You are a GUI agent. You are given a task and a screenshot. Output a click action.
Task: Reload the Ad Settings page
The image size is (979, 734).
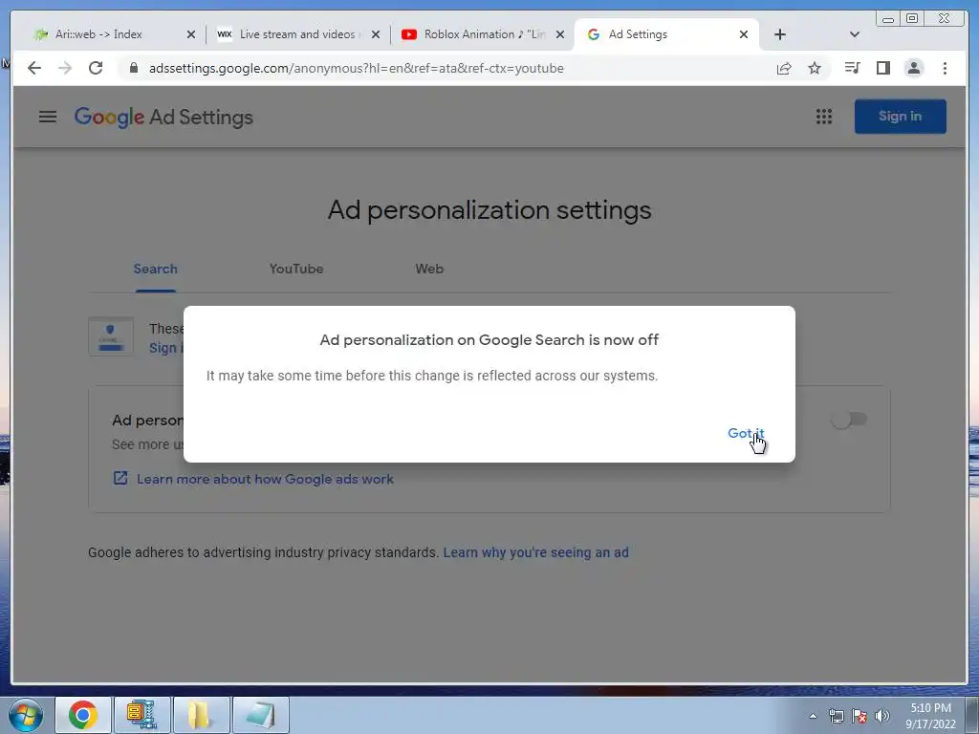96,68
